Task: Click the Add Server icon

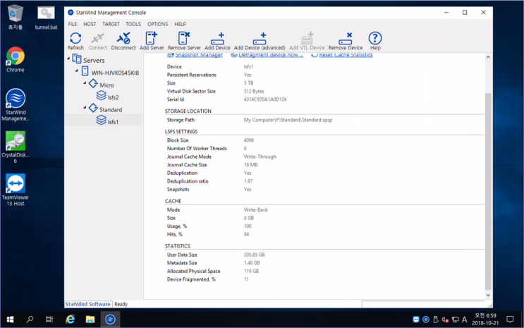Action: (152, 41)
